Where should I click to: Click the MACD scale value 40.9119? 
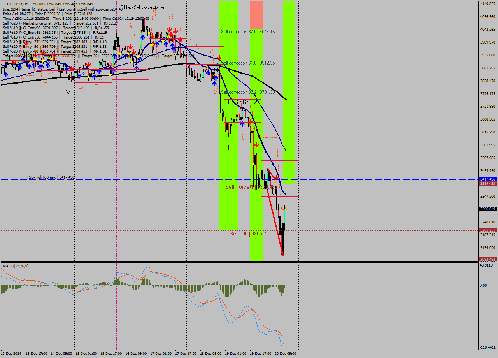487,265
